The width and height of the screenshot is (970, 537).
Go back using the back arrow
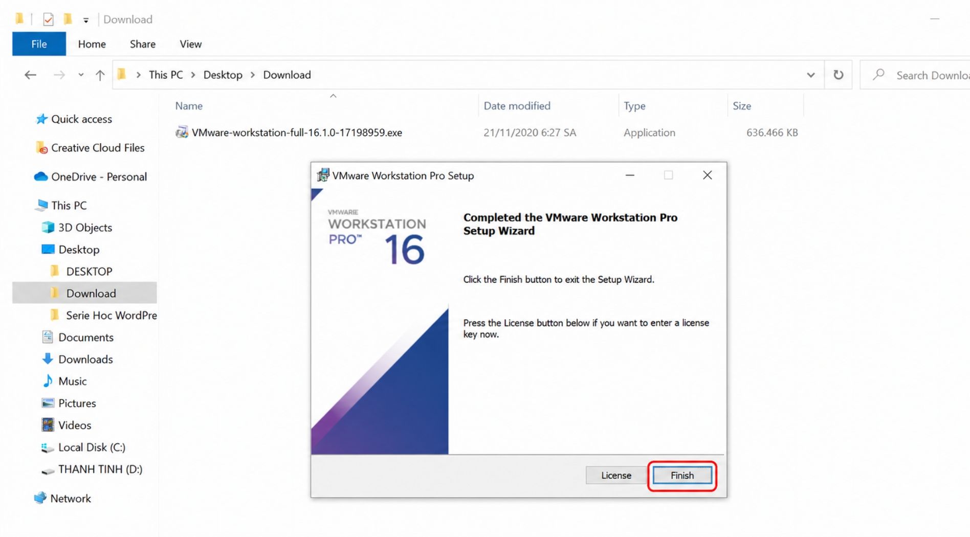pos(31,75)
